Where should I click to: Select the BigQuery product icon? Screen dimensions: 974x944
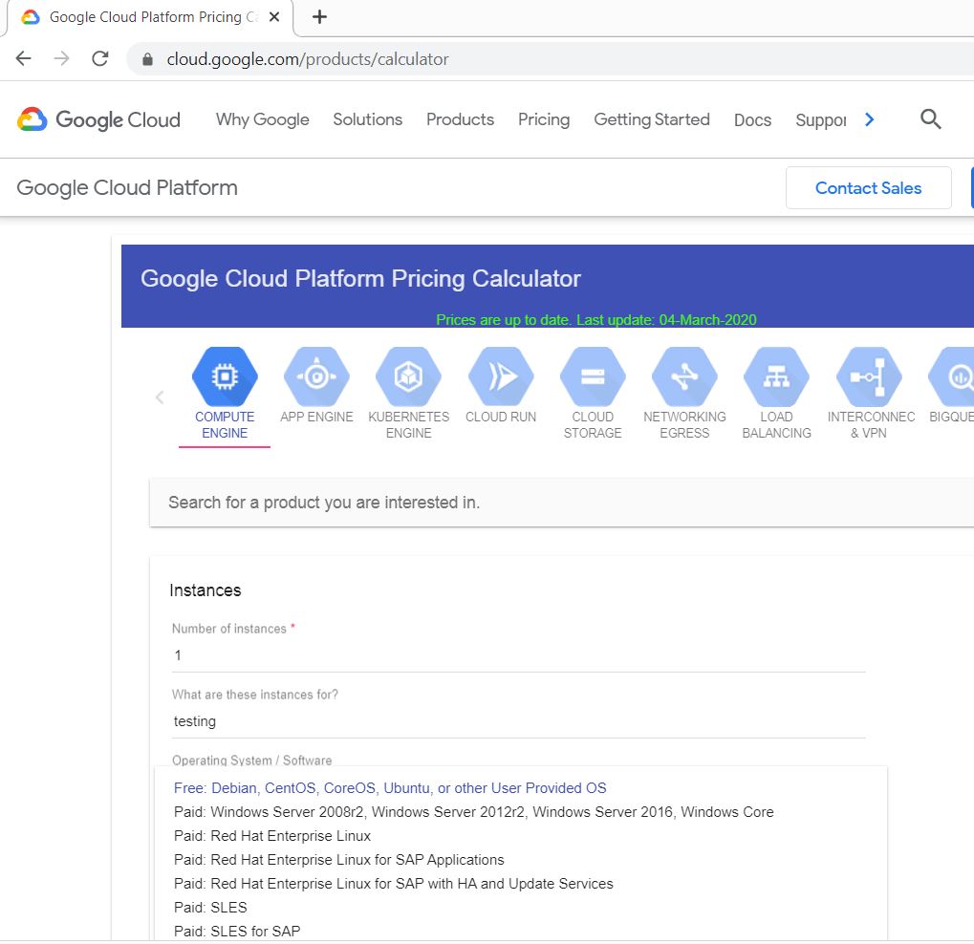(x=952, y=376)
